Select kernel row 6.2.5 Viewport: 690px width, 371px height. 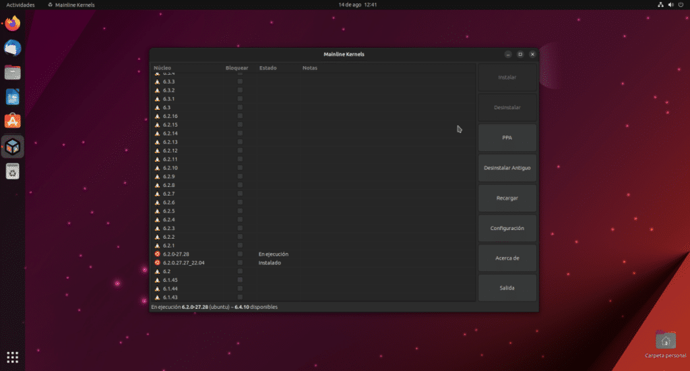click(313, 211)
